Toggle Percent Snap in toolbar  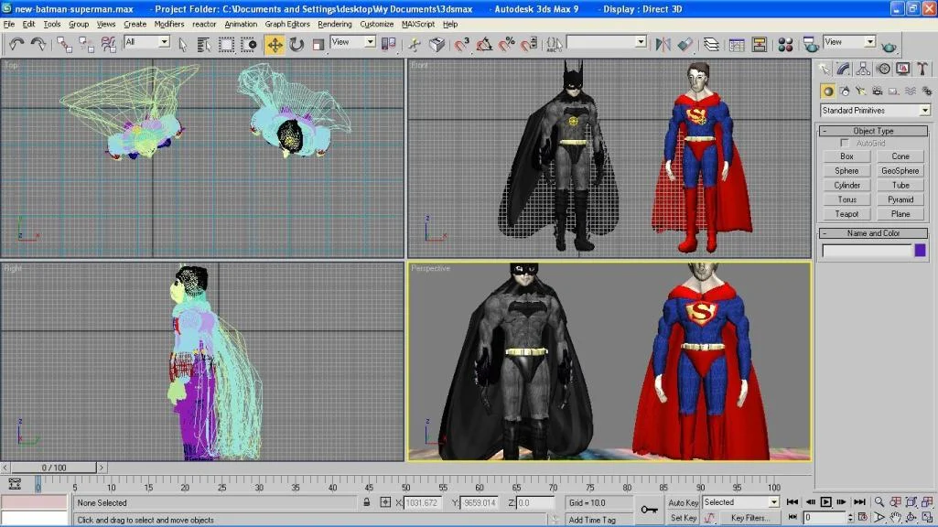pos(507,44)
